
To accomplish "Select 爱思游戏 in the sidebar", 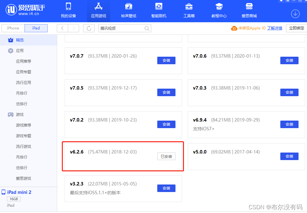I will coord(24,179).
